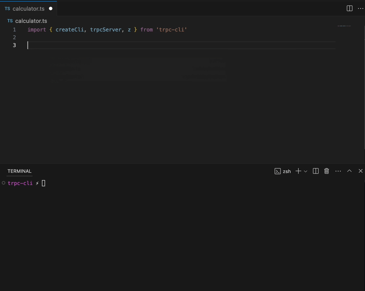Select the calculator.ts editor tab
The height and width of the screenshot is (291, 365).
click(x=28, y=9)
